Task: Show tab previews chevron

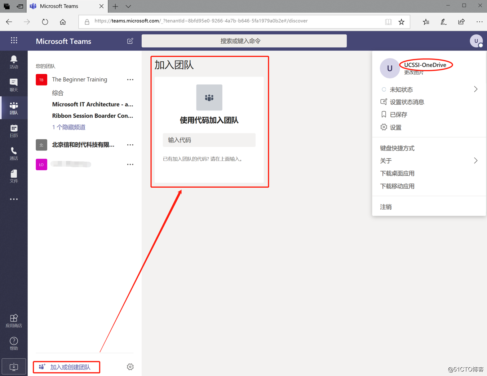Action: [128, 6]
